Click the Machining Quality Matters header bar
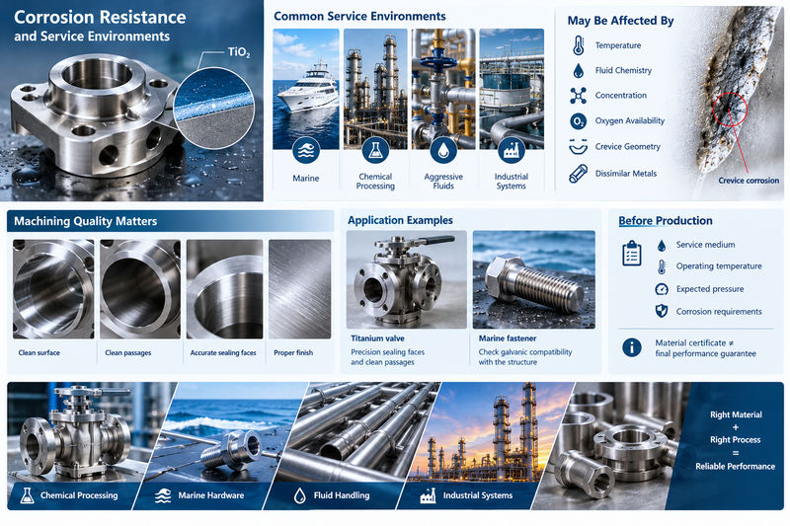 (170, 221)
